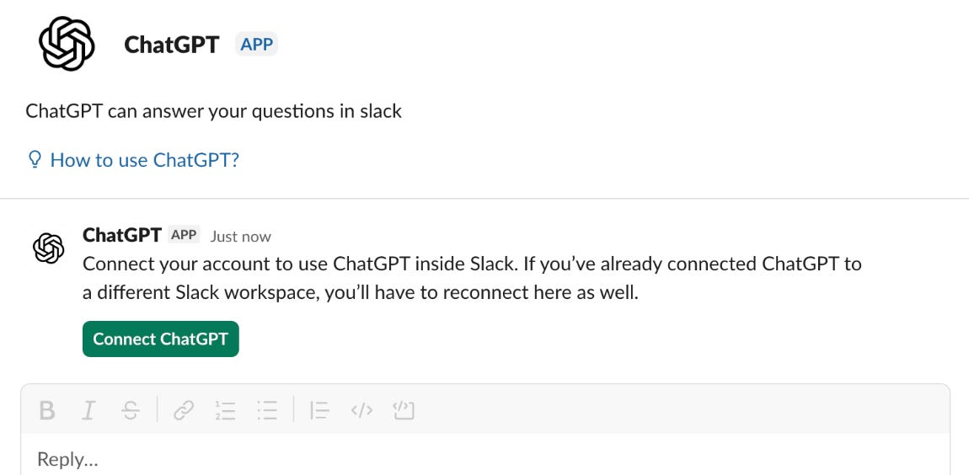The height and width of the screenshot is (475, 969).
Task: Click the lightbulb icon beside the help link
Action: tap(35, 159)
